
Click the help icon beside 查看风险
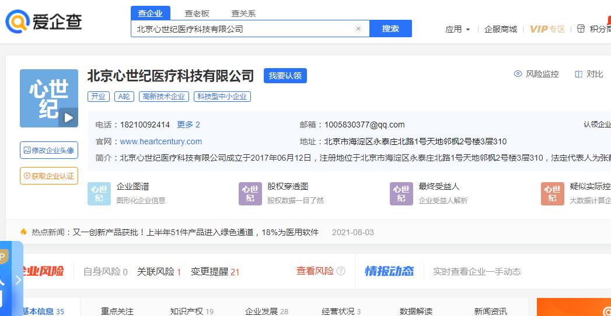pos(341,271)
